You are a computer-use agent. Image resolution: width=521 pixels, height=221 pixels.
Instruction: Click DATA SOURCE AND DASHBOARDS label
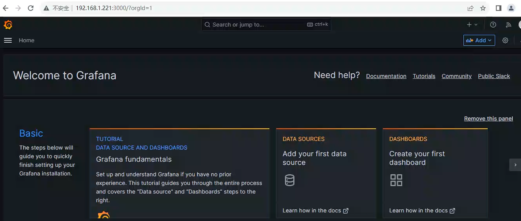click(x=141, y=148)
